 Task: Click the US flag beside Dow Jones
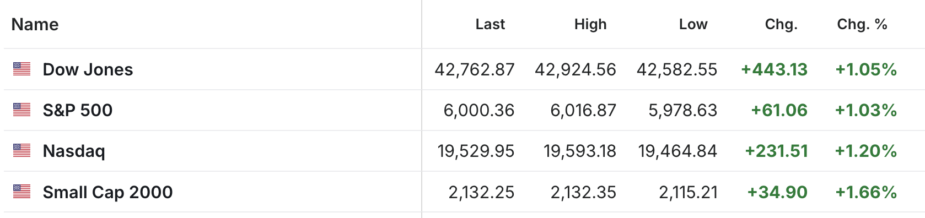tap(21, 69)
